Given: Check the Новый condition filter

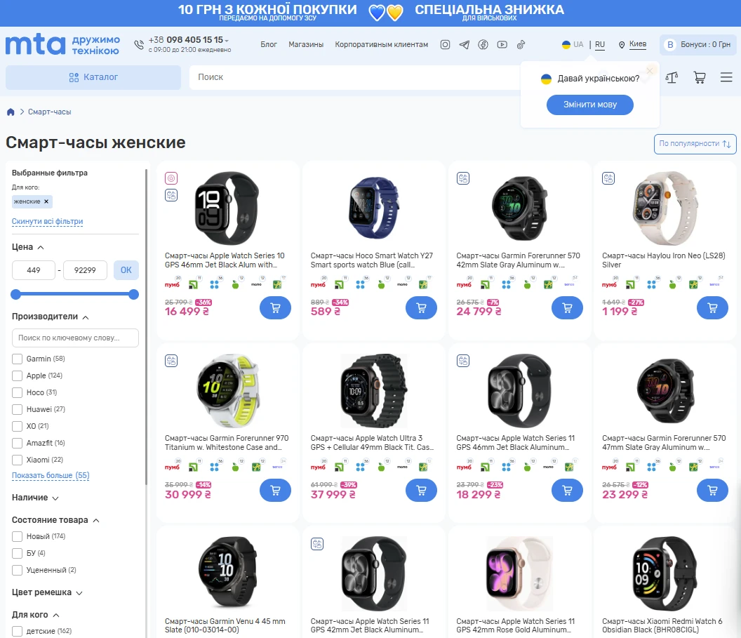Looking at the screenshot, I should click(x=17, y=536).
